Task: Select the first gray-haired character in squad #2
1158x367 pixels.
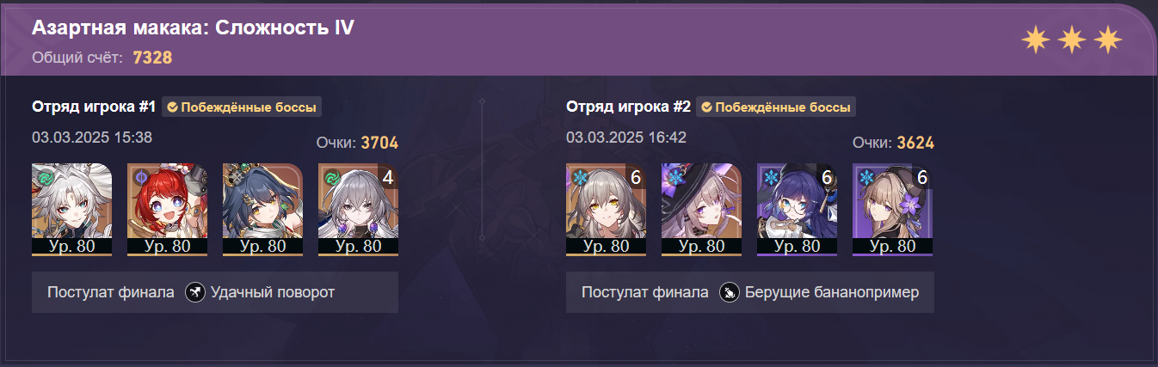Action: click(x=606, y=209)
